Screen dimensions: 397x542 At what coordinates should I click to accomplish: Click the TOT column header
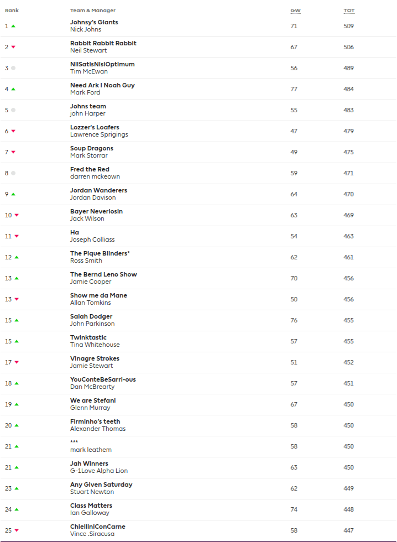[349, 11]
